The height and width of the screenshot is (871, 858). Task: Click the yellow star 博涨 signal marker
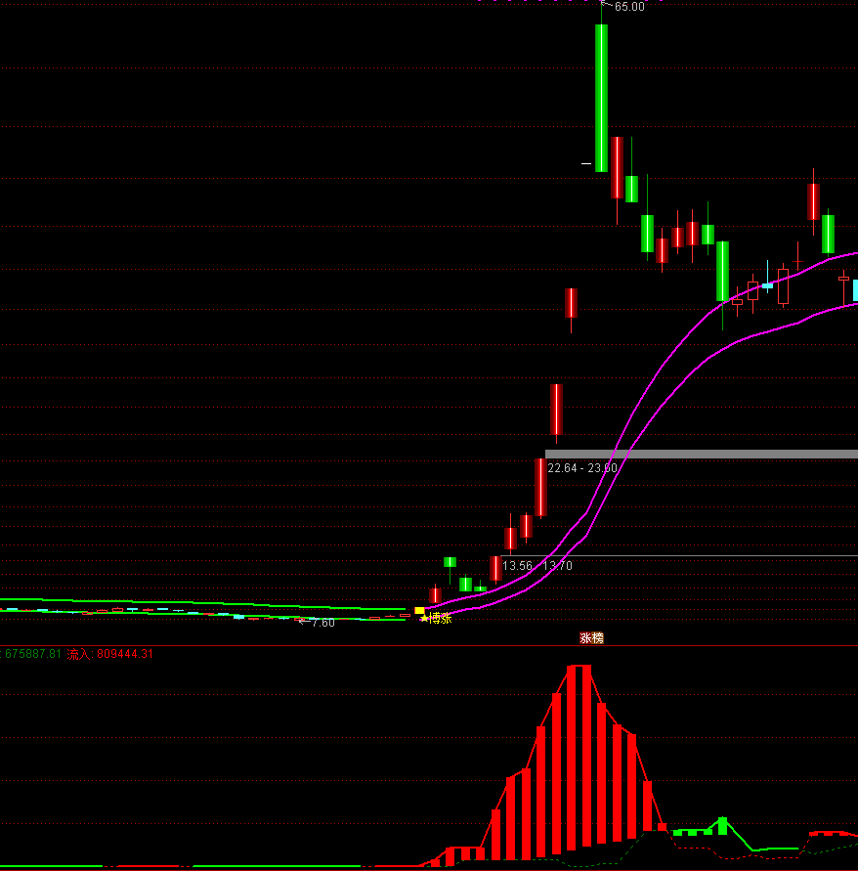pyautogui.click(x=436, y=618)
